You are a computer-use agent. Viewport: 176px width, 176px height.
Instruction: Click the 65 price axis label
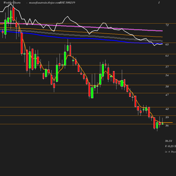pyautogui.click(x=167, y=44)
